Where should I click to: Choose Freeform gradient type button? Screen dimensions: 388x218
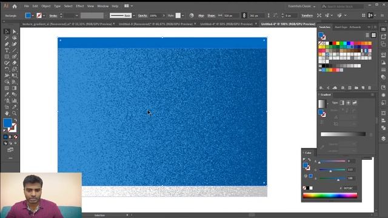point(355,102)
